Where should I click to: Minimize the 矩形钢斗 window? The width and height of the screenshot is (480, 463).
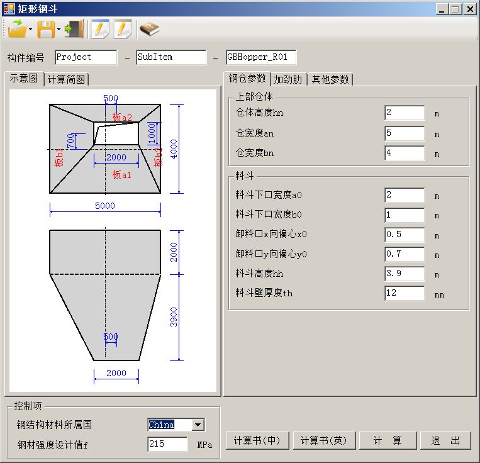tap(442, 9)
